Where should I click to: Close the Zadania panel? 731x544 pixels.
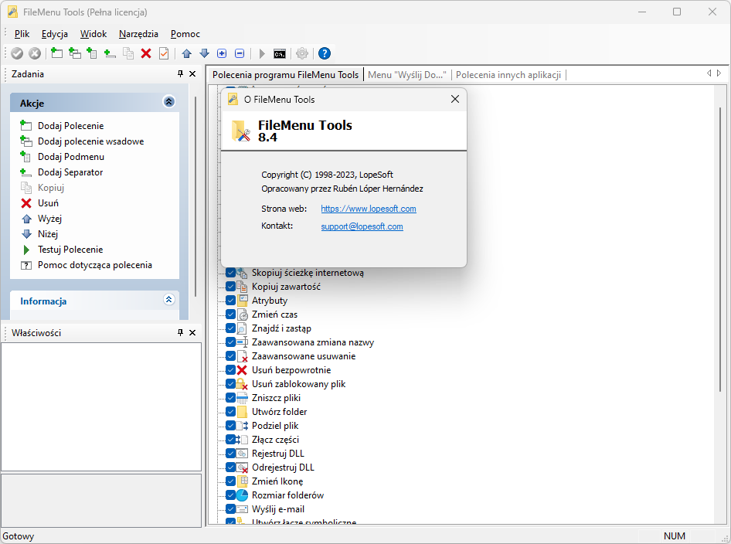click(x=192, y=73)
